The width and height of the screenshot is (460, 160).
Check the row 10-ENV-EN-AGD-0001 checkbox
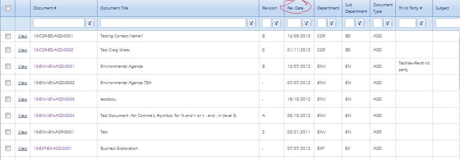point(8,66)
